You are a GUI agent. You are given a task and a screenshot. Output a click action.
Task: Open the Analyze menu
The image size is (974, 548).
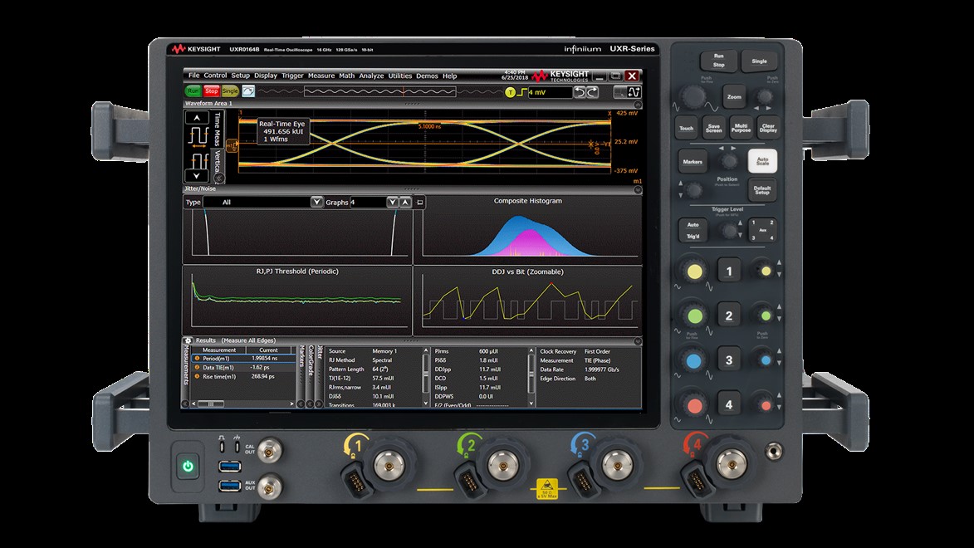[x=371, y=76]
